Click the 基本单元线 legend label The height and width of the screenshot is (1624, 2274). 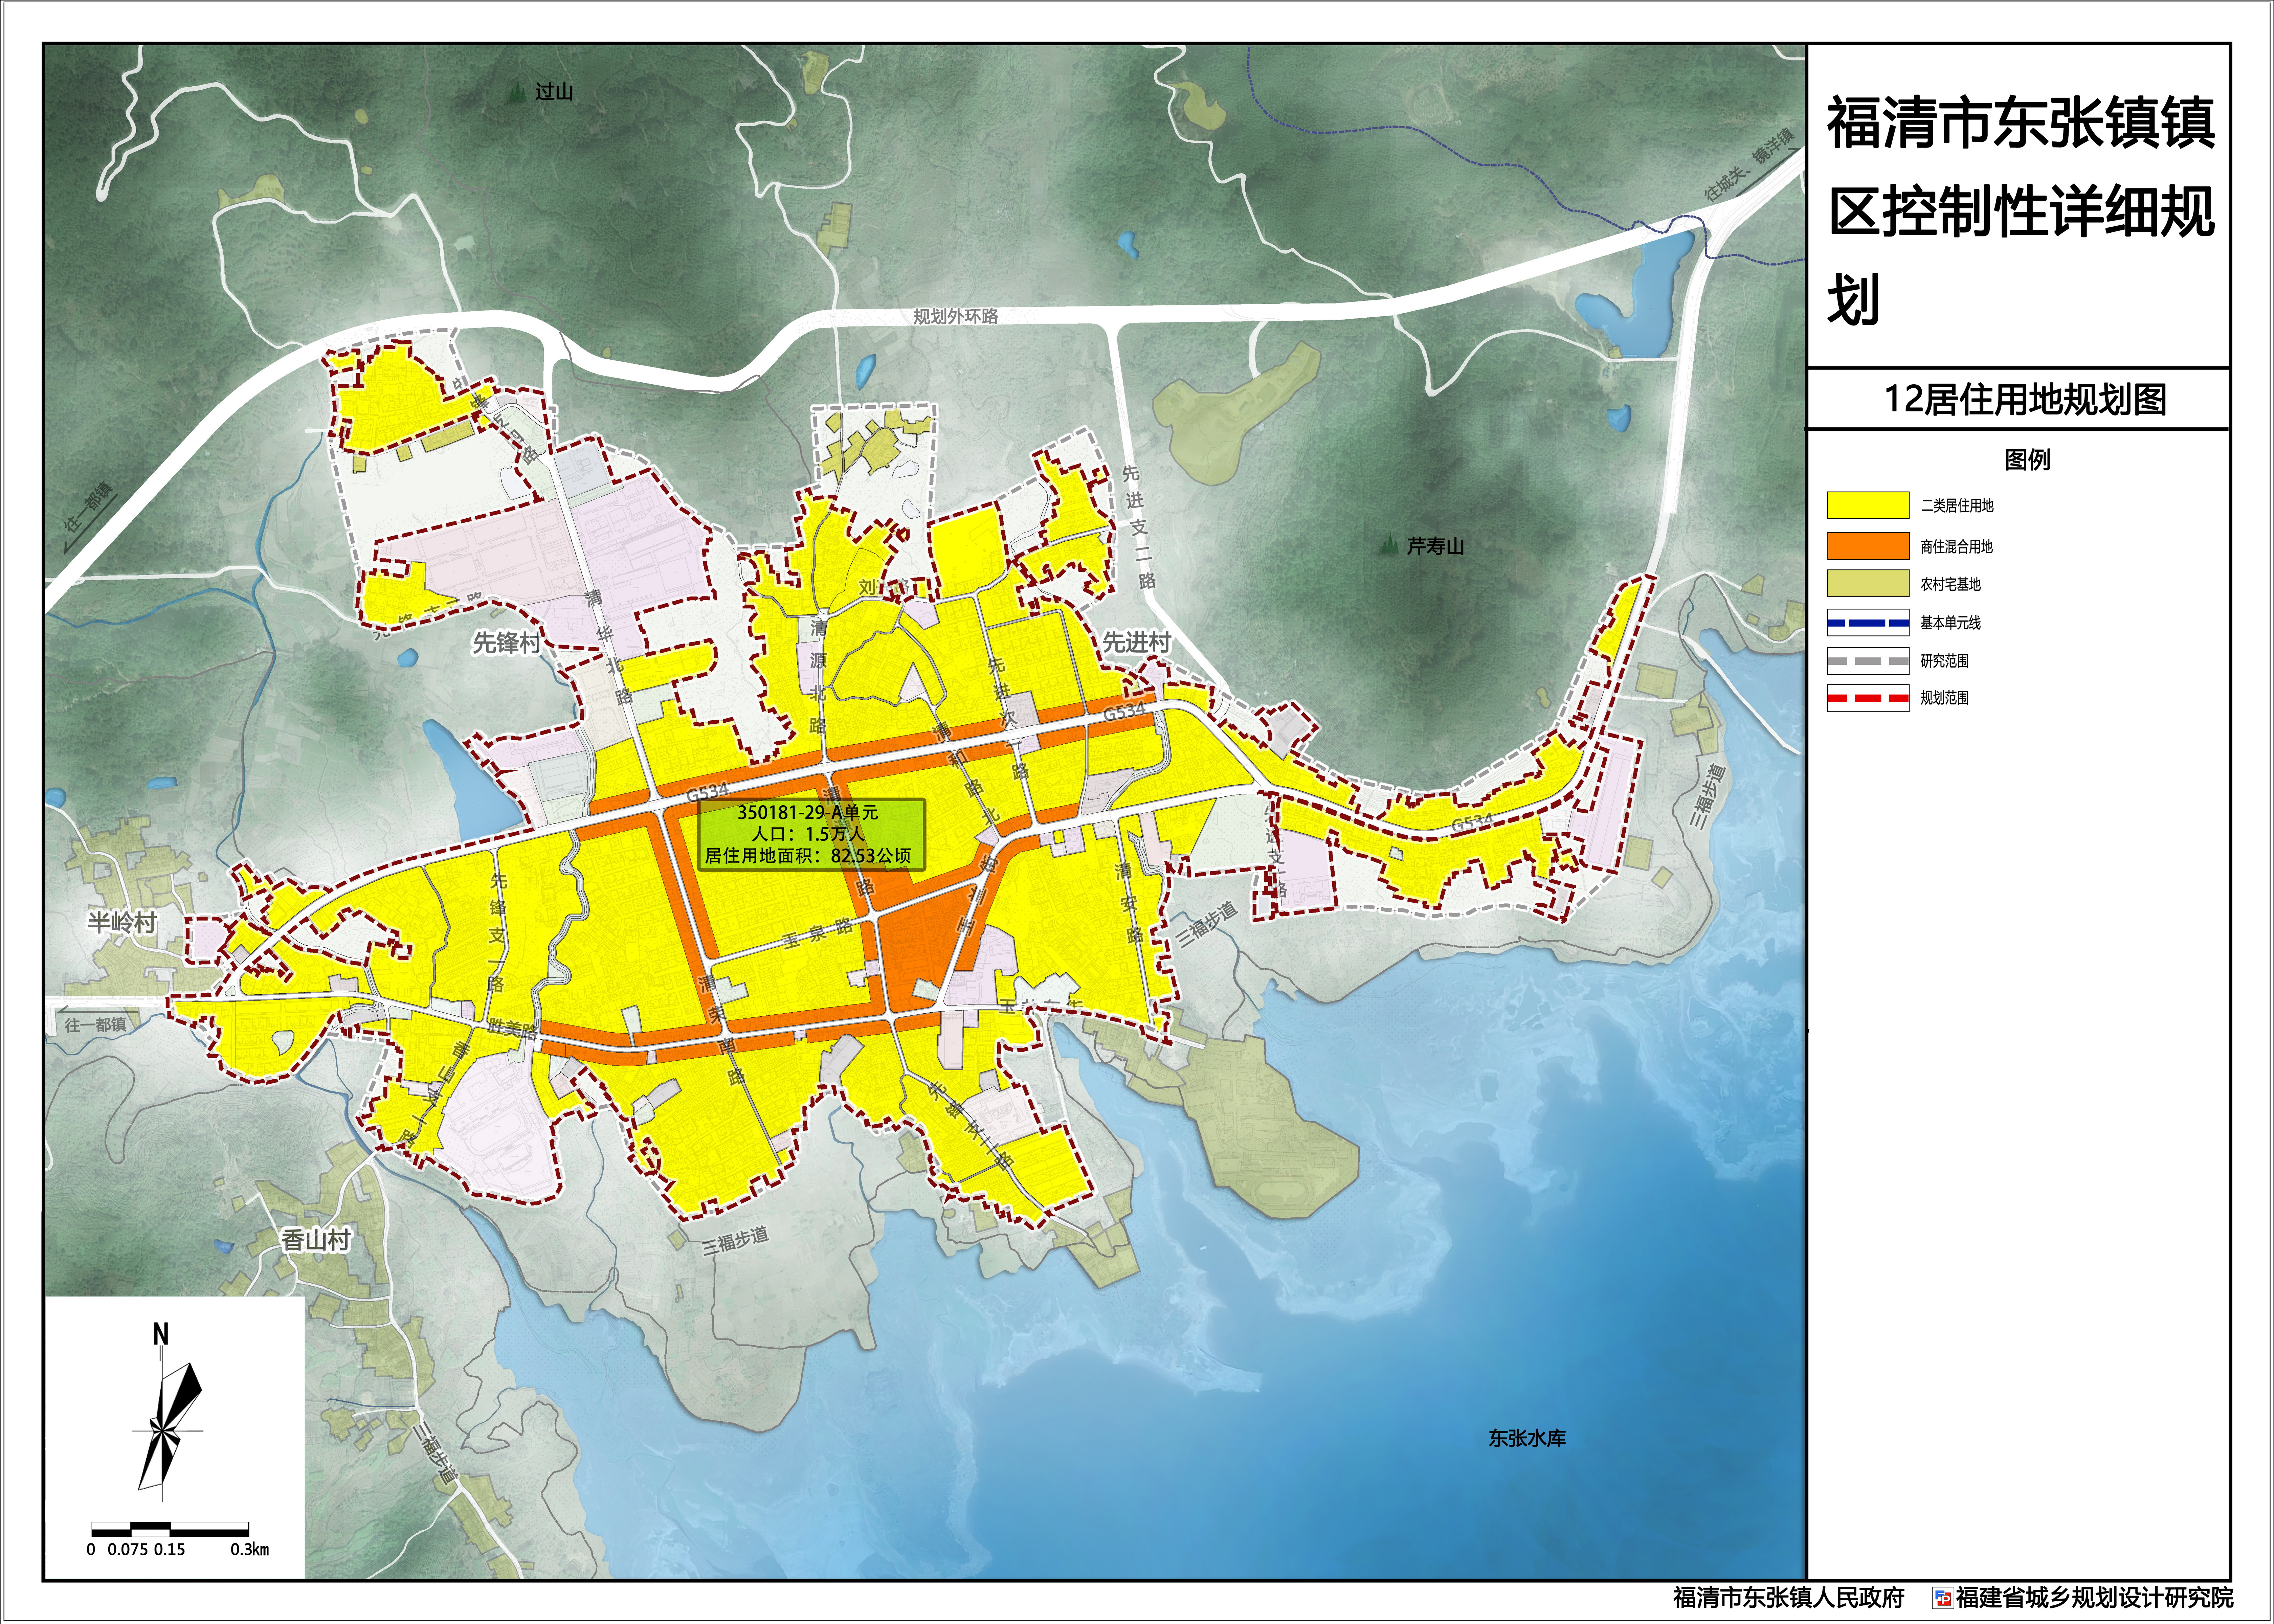click(x=1950, y=623)
